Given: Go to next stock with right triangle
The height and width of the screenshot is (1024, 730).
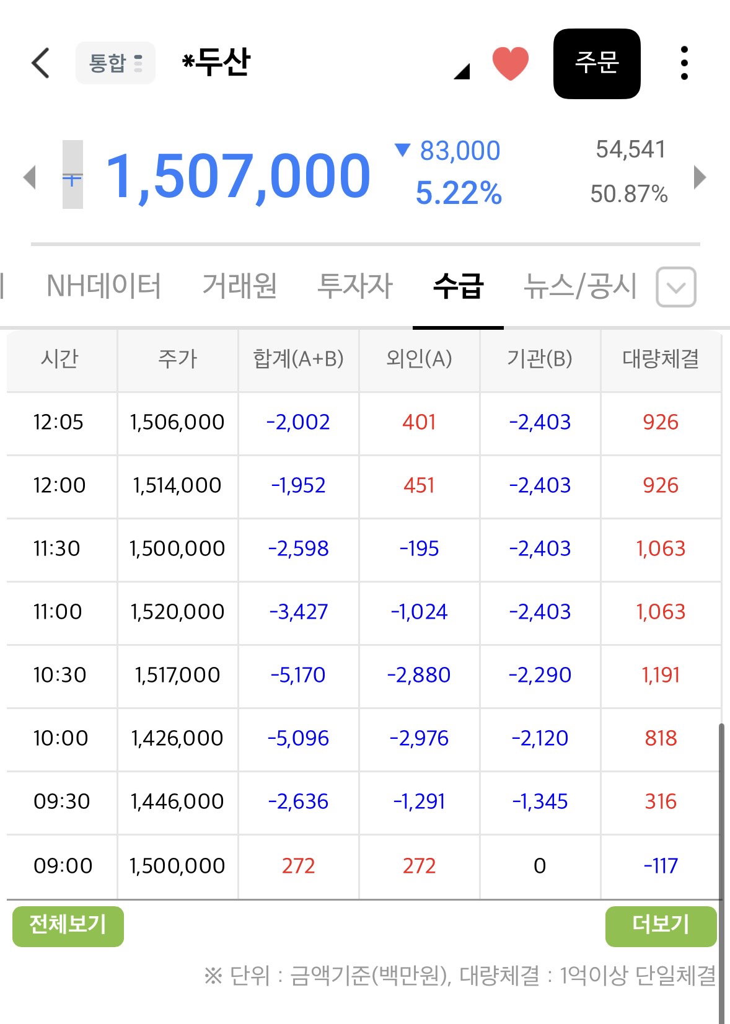Looking at the screenshot, I should (x=700, y=177).
